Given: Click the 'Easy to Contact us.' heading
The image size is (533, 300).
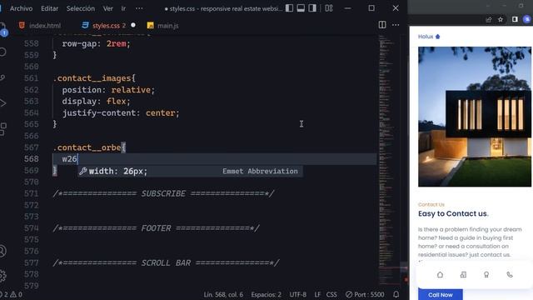Looking at the screenshot, I should click(x=453, y=213).
